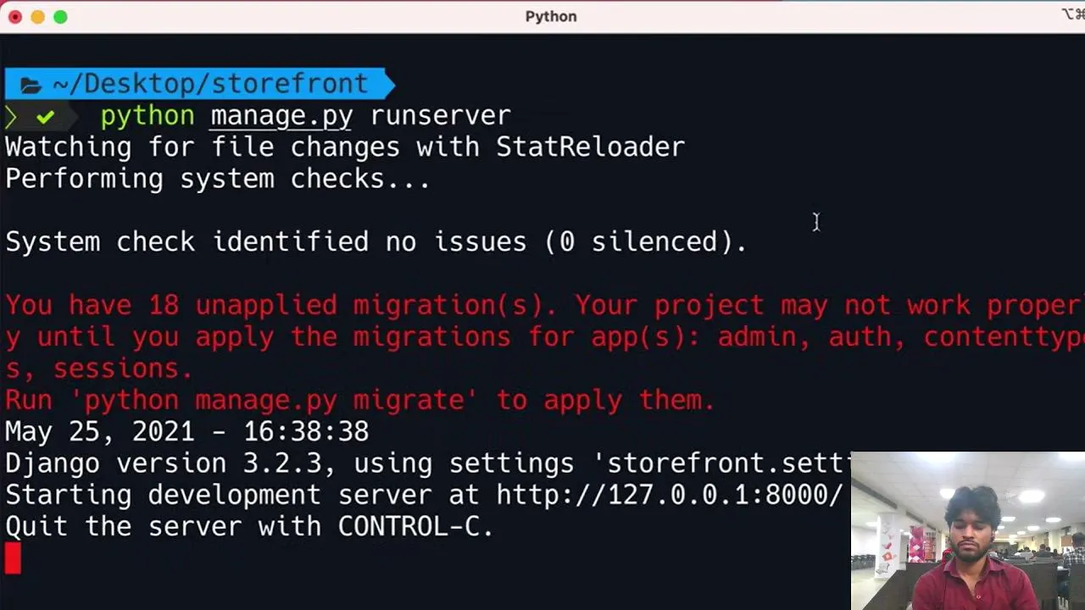Screen dimensions: 1085x610
Task: Click the webcam video thumbnail overlay
Action: point(968,531)
